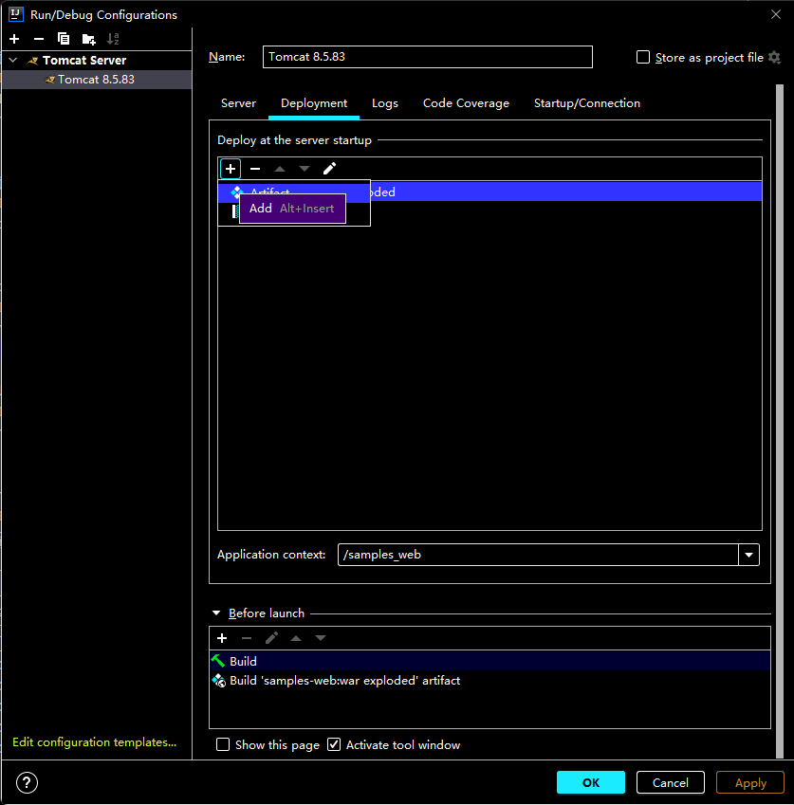
Task: Enable Show this page checkbox
Action: (x=223, y=744)
